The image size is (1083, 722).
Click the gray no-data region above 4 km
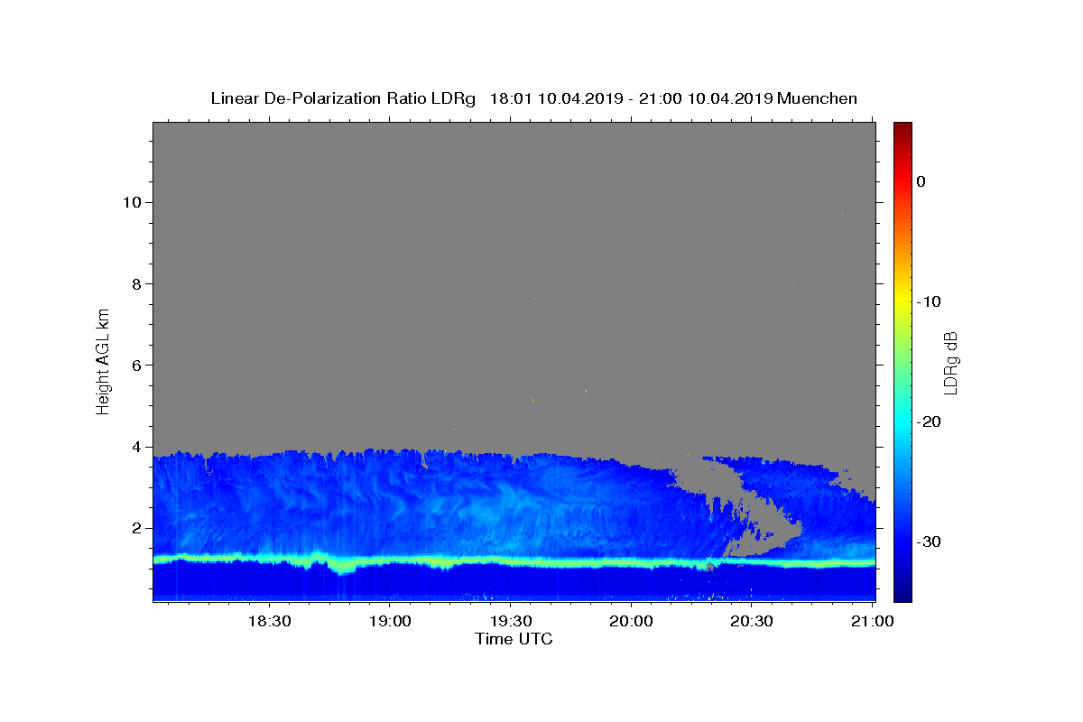(514, 284)
